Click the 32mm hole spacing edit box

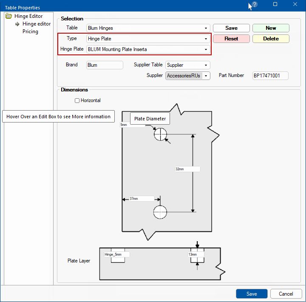(187, 169)
